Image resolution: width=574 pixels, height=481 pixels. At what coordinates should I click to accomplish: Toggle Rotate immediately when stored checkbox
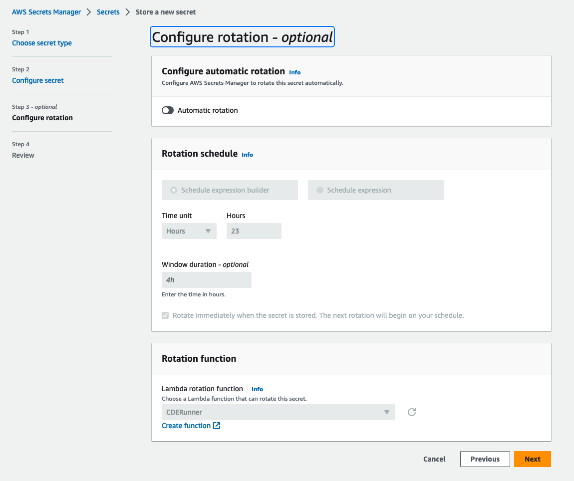[165, 315]
